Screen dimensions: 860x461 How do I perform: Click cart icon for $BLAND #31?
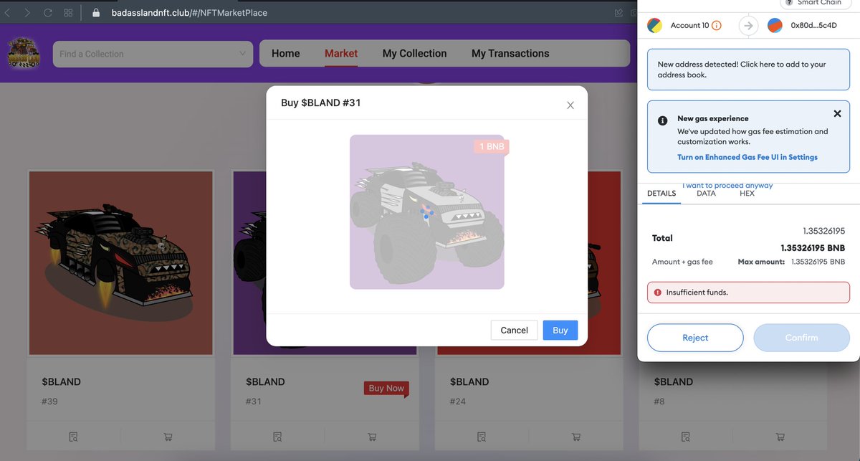click(372, 437)
